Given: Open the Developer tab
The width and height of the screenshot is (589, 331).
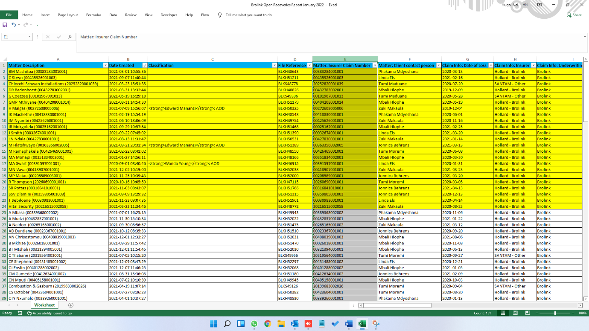Looking at the screenshot, I should 169,15.
